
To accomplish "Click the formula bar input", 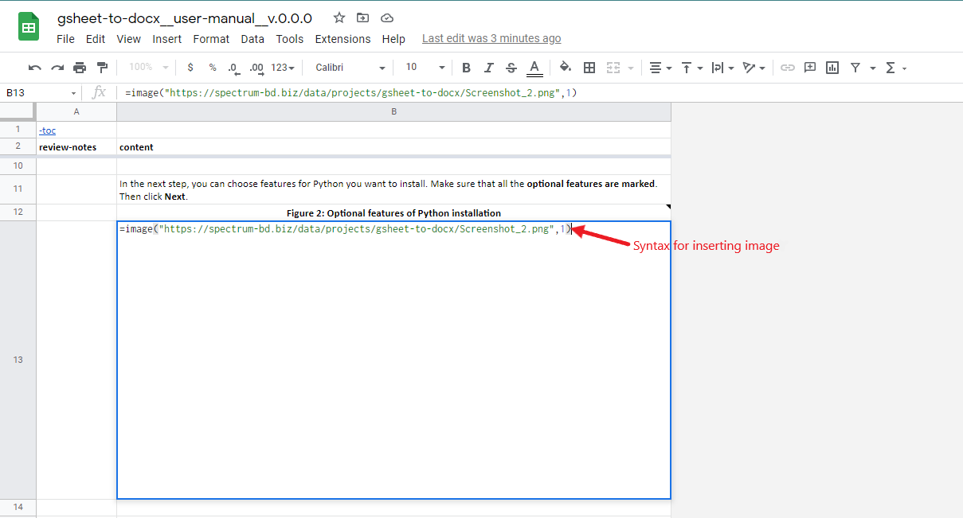I will click(x=540, y=93).
